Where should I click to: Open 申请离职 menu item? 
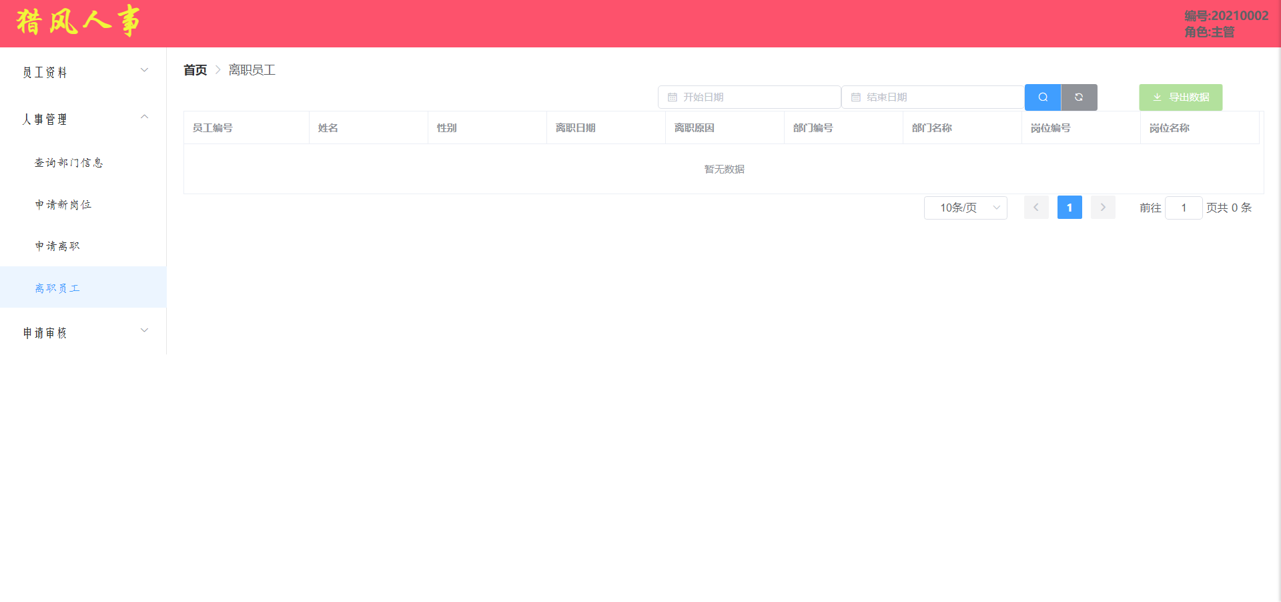[x=83, y=246]
